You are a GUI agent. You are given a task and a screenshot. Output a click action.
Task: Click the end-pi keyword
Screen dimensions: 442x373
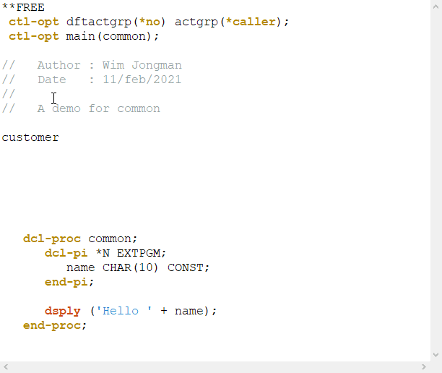point(66,282)
